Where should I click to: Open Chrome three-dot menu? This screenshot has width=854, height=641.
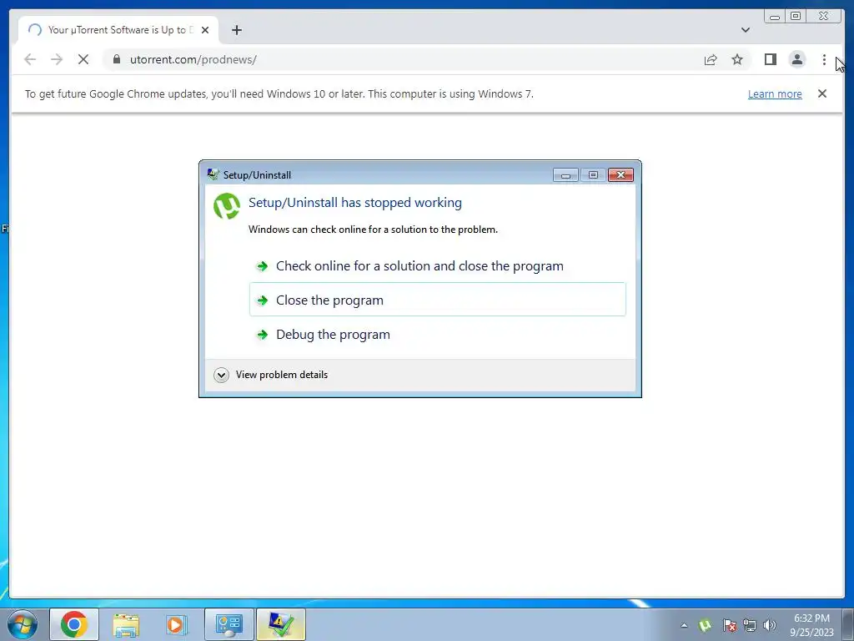click(x=824, y=59)
